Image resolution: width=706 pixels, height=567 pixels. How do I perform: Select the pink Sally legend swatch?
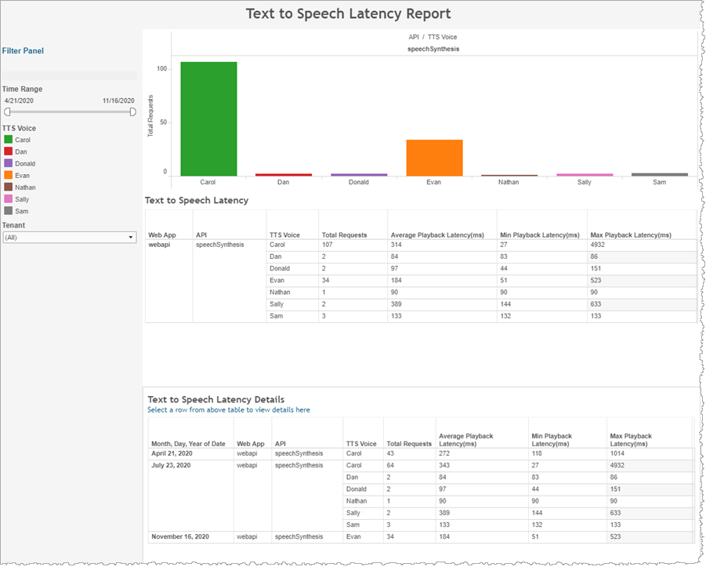click(x=9, y=199)
